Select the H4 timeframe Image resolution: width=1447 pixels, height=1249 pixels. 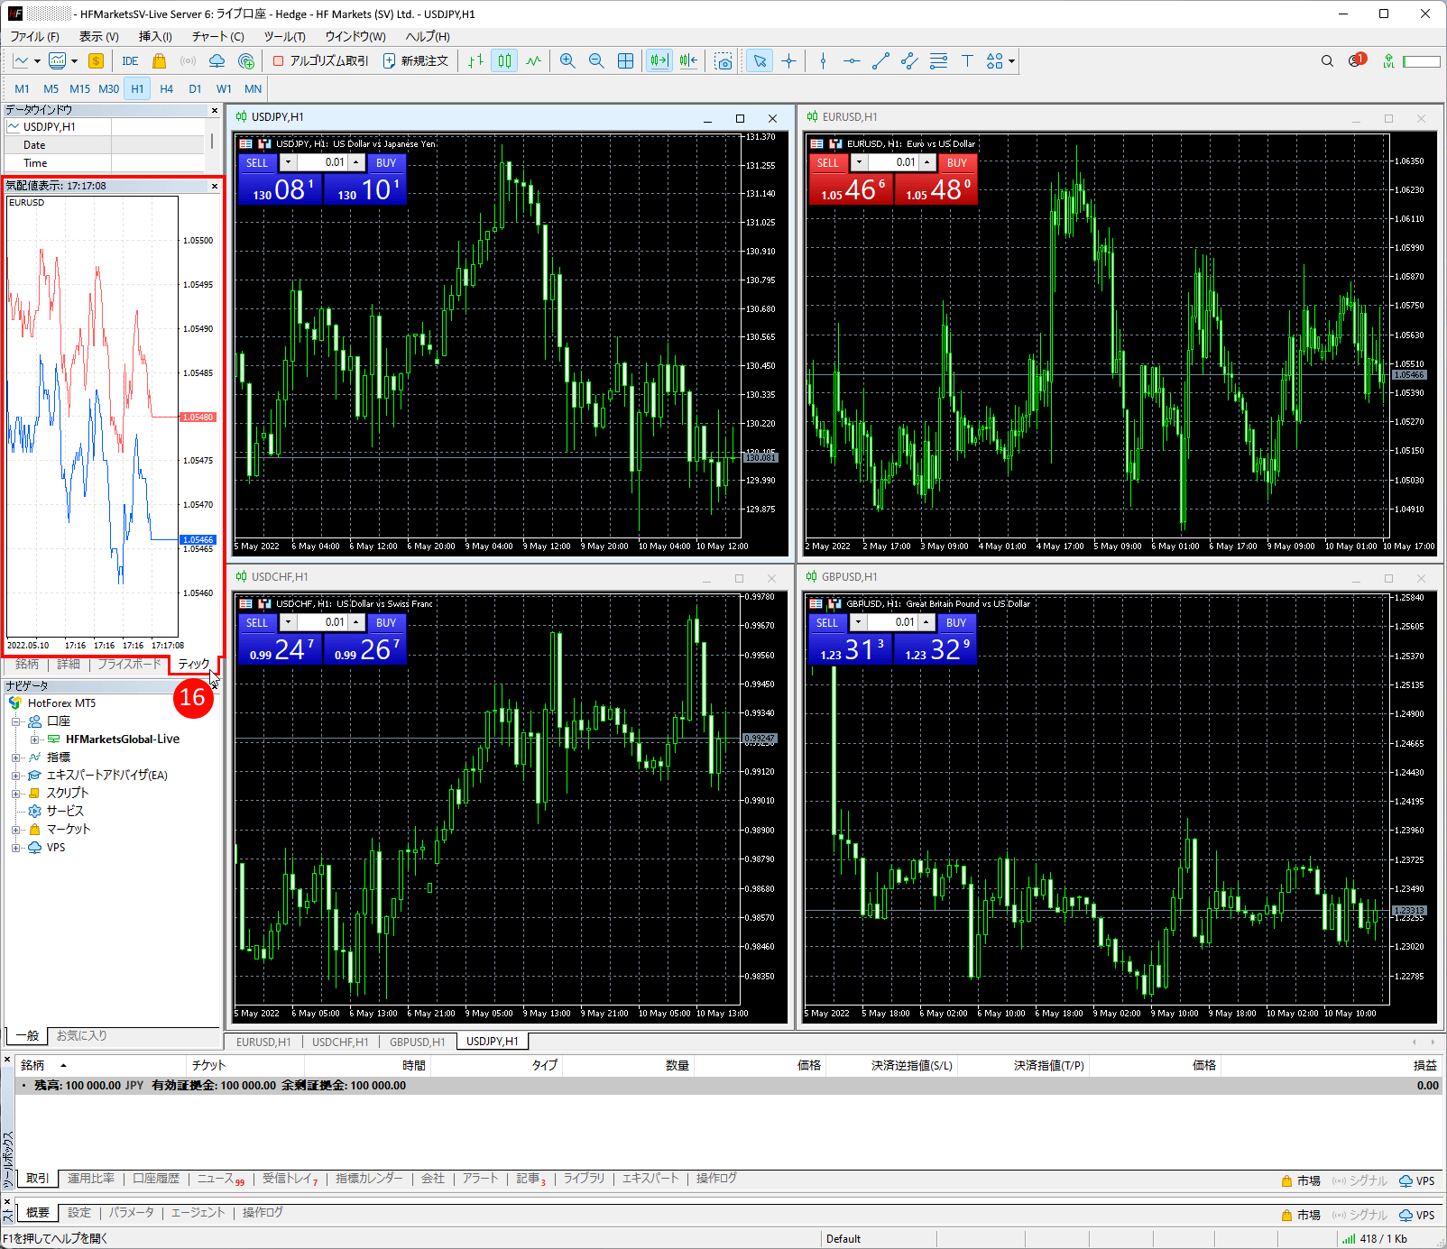[166, 89]
